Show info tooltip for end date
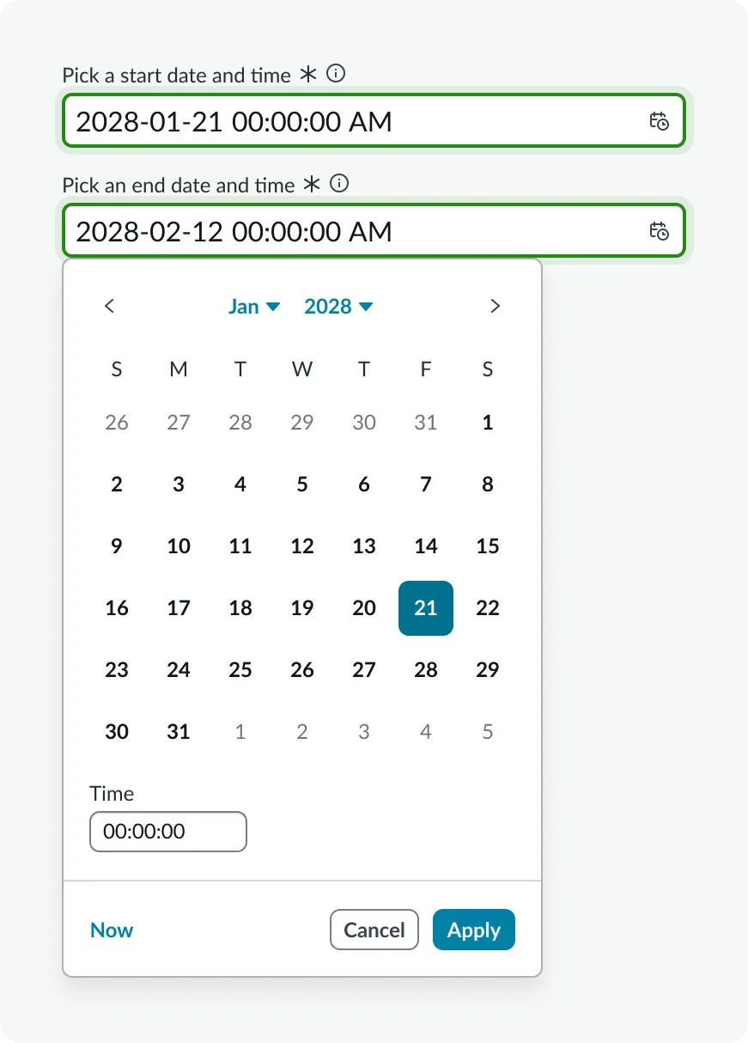The height and width of the screenshot is (1043, 748). (x=340, y=184)
